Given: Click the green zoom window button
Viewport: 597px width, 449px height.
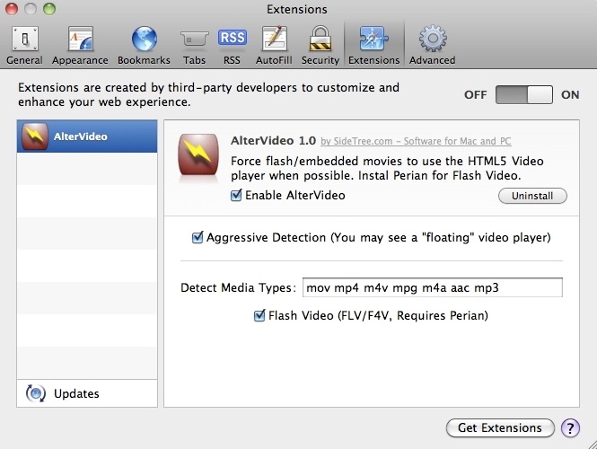Looking at the screenshot, I should point(49,9).
